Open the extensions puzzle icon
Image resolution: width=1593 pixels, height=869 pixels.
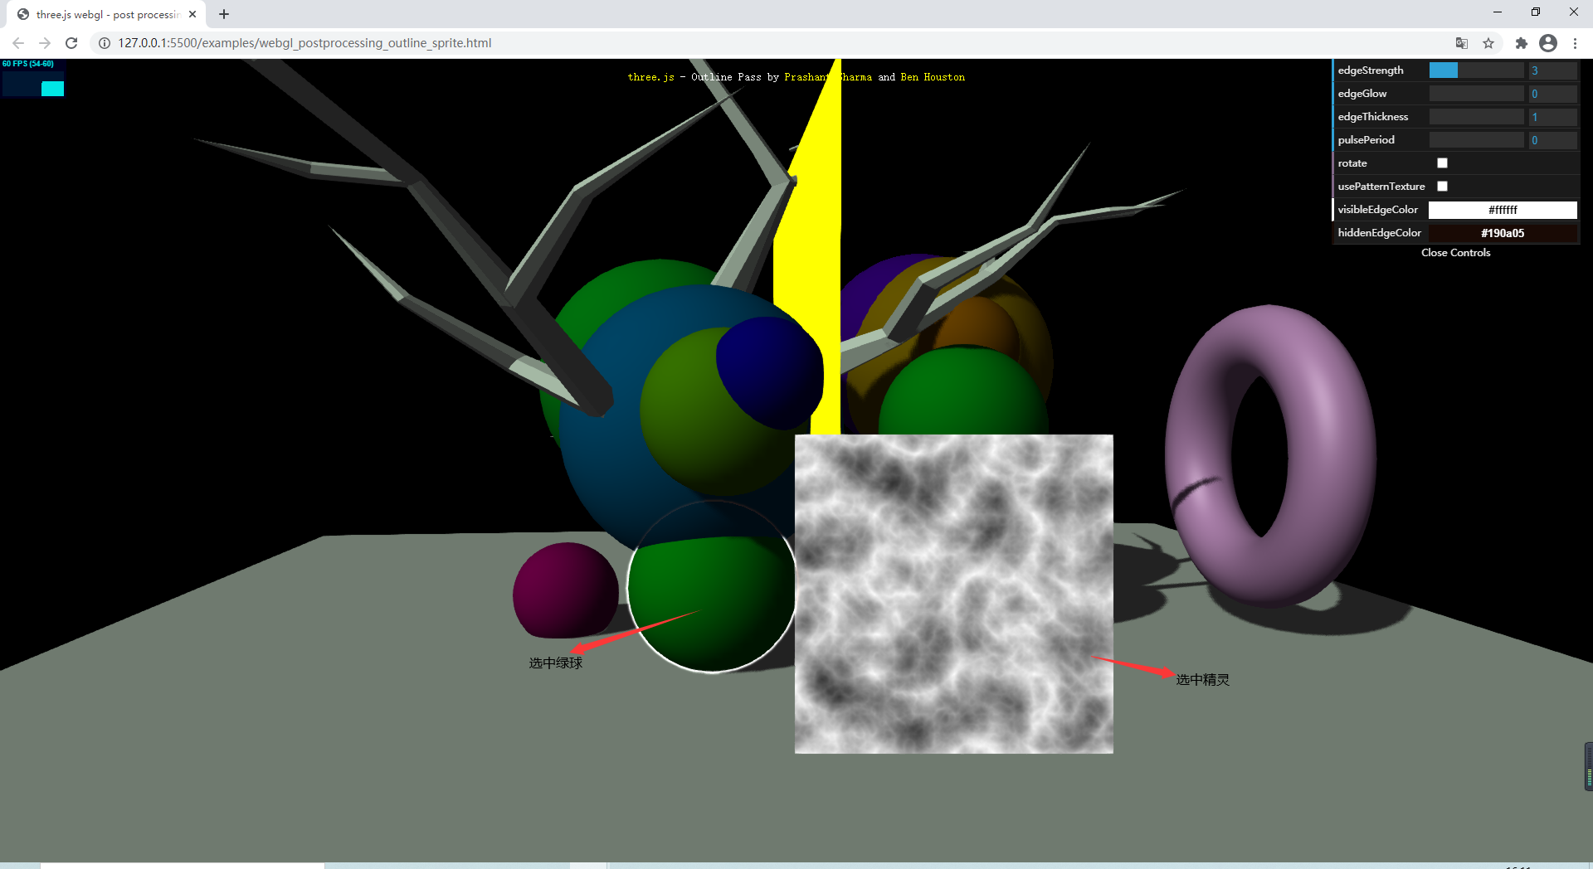[x=1522, y=43]
